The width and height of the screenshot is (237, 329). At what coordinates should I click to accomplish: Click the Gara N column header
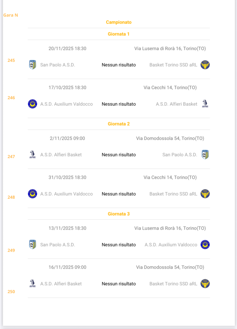[x=11, y=15]
